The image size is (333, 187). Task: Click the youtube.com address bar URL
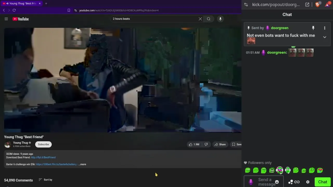pos(119,10)
